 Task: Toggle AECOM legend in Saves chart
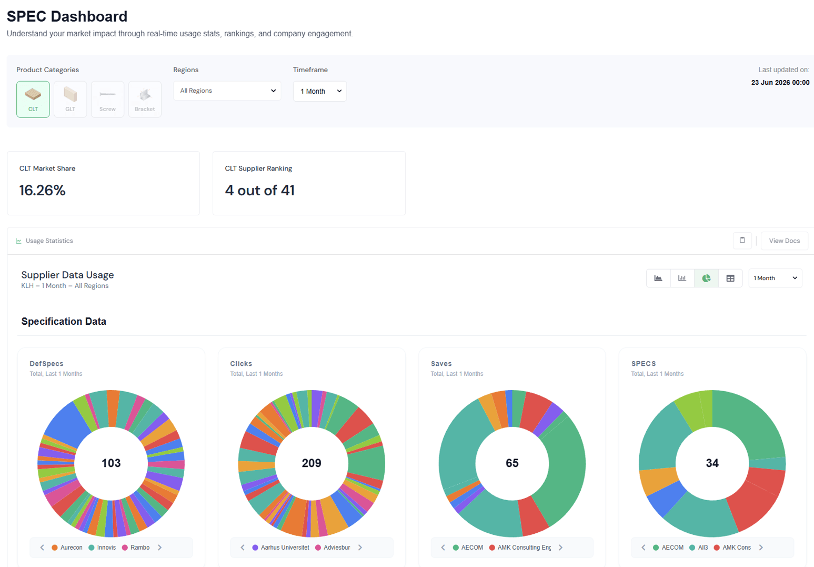point(468,548)
